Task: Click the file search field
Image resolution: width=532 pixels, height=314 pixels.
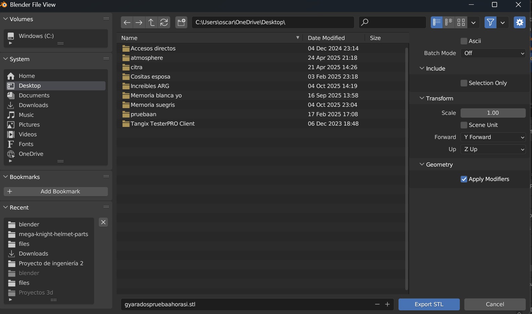Action: 392,22
